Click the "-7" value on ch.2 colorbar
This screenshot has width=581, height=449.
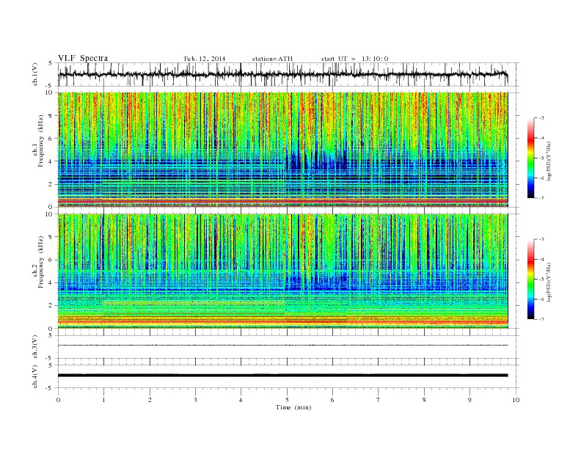click(x=541, y=319)
